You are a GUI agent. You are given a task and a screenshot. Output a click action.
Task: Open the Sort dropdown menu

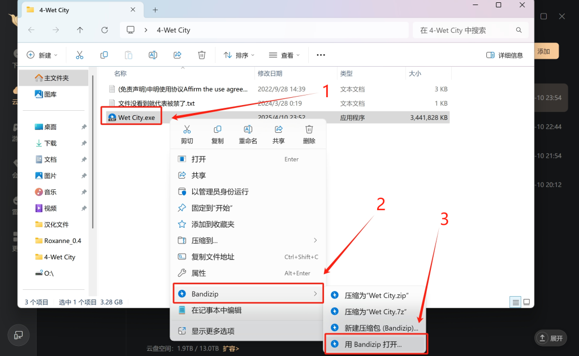coord(239,55)
